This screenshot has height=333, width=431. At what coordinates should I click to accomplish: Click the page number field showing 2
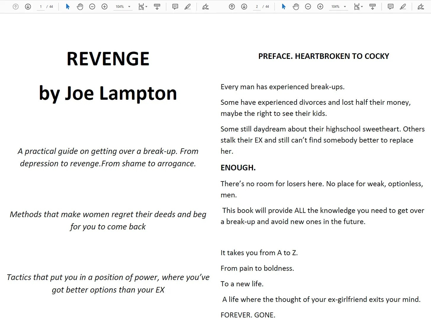(257, 7)
